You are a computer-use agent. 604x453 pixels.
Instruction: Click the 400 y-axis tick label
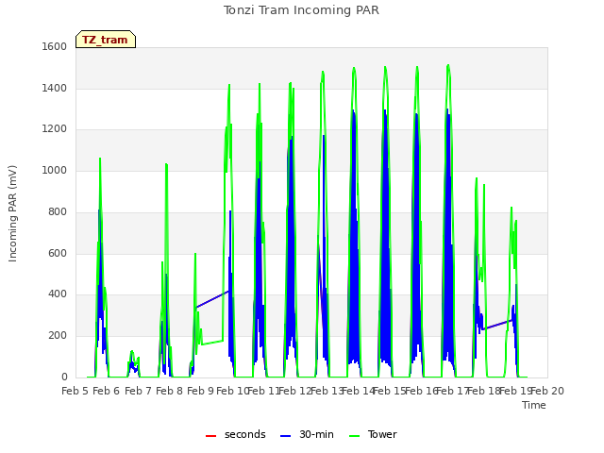[x=58, y=294]
